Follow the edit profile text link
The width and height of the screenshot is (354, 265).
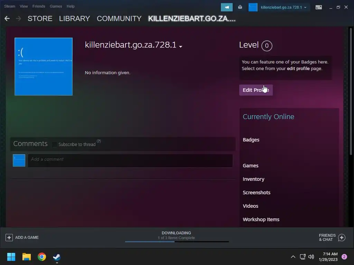click(298, 69)
